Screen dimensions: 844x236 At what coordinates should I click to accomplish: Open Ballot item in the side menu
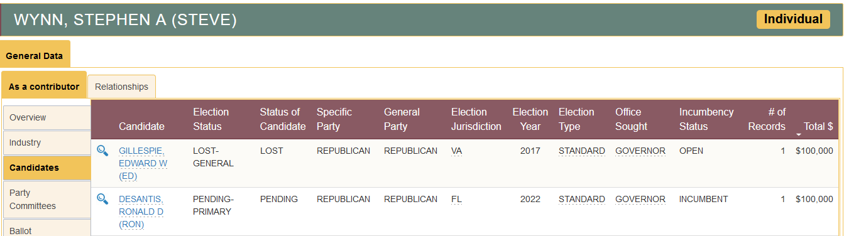[47, 228]
